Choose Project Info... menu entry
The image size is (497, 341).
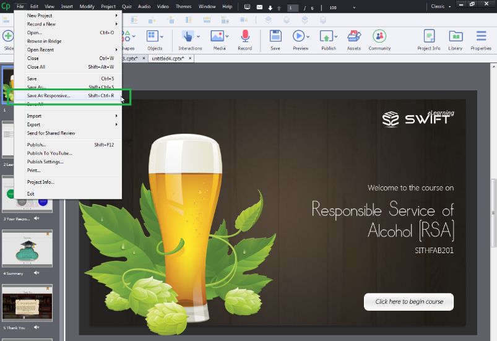68,182
